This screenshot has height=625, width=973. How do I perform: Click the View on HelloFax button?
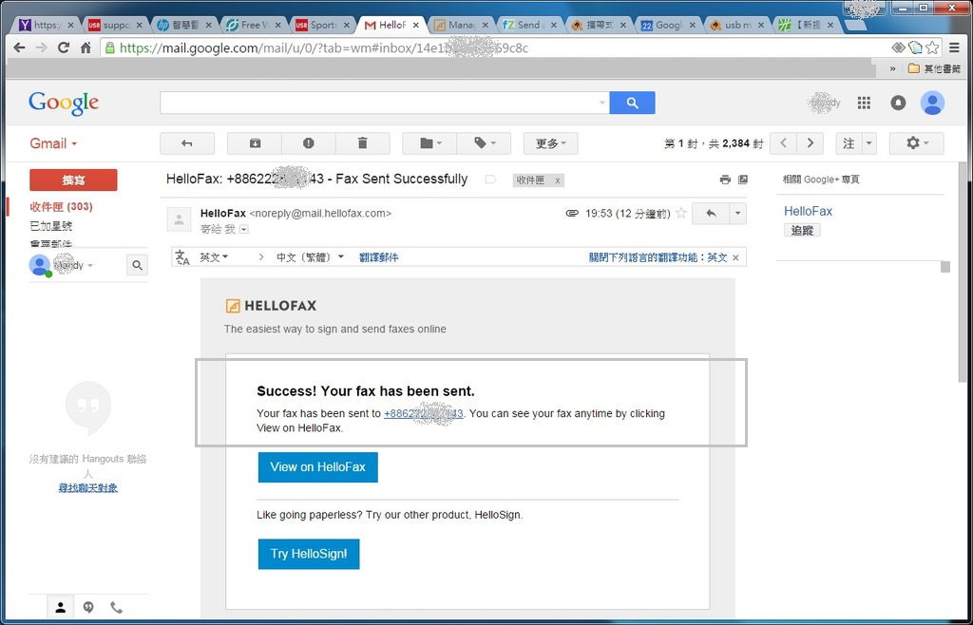pos(317,467)
